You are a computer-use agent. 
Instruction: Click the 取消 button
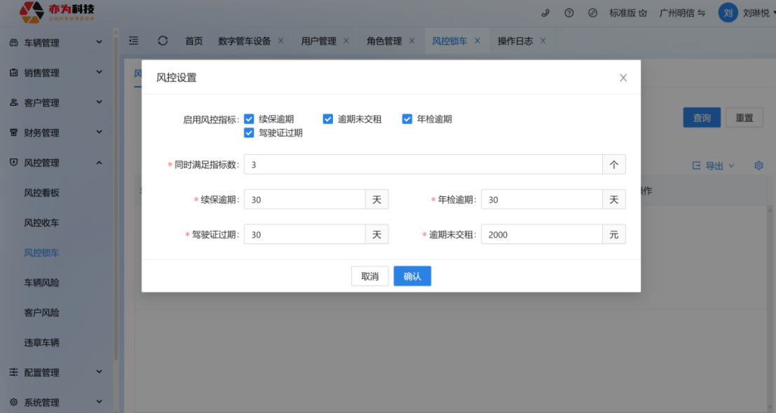point(369,276)
